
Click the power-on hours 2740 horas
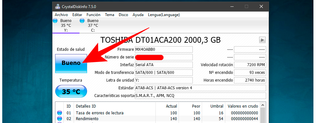pyautogui.click(x=250, y=80)
